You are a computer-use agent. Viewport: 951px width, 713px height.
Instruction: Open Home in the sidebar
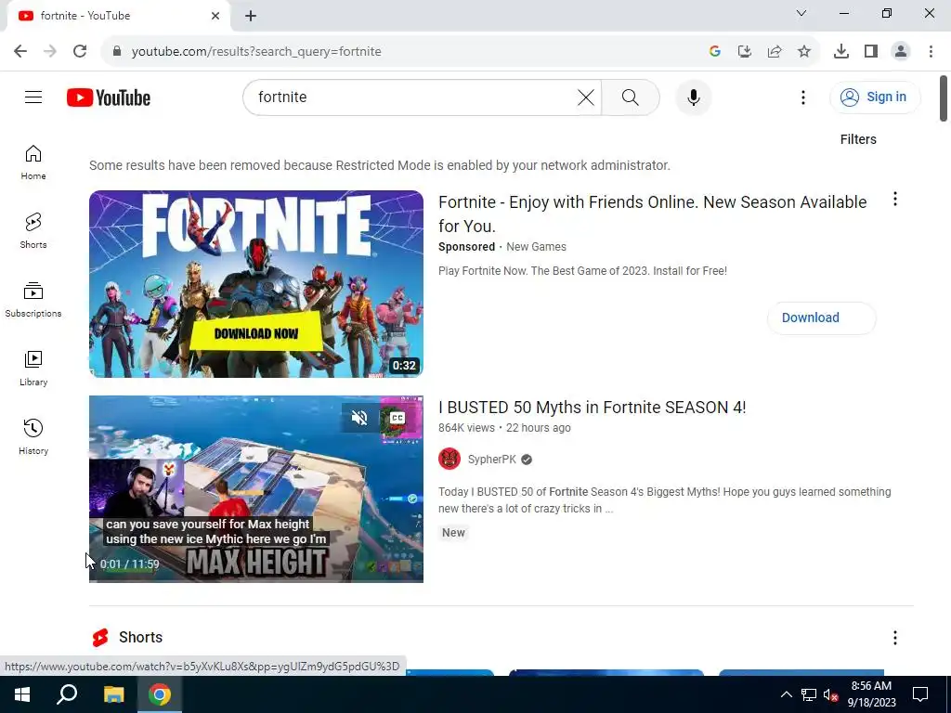(x=33, y=162)
